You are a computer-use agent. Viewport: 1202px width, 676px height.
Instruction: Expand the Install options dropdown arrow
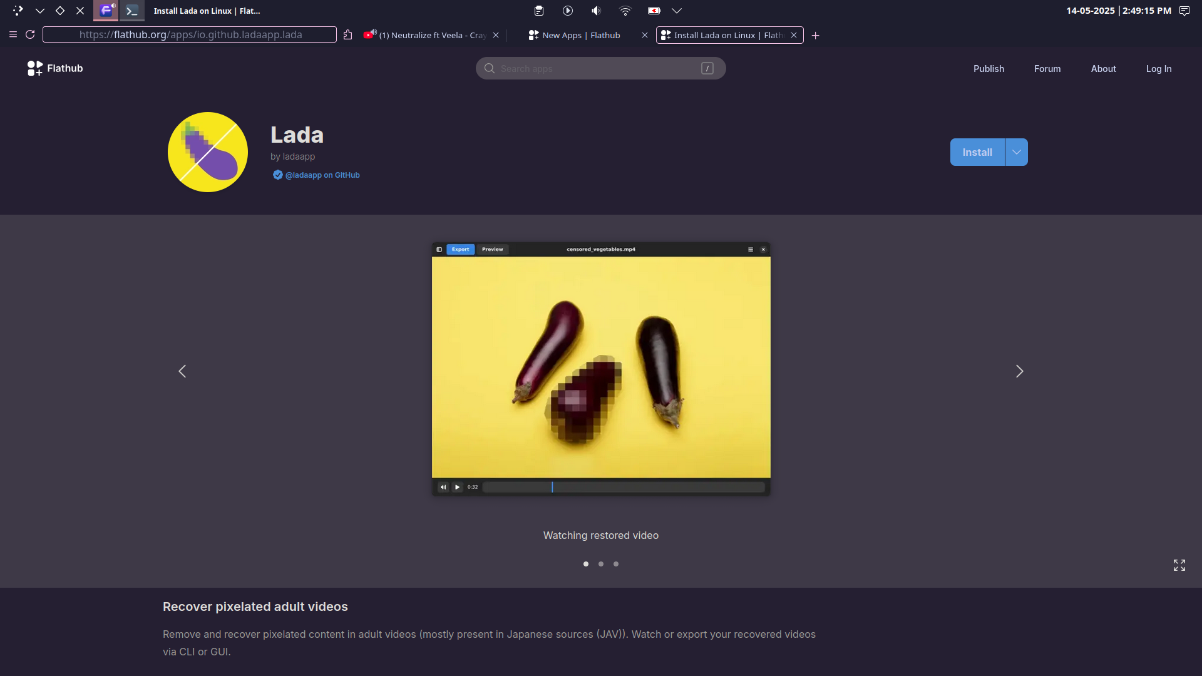point(1016,152)
